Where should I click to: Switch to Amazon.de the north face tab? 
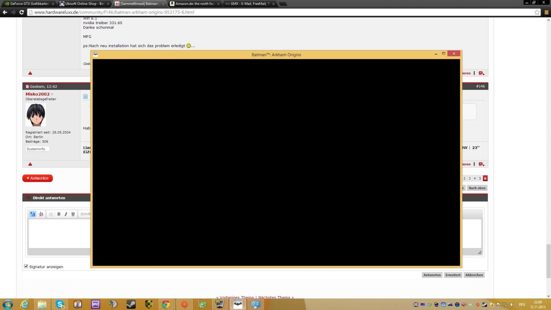194,4
